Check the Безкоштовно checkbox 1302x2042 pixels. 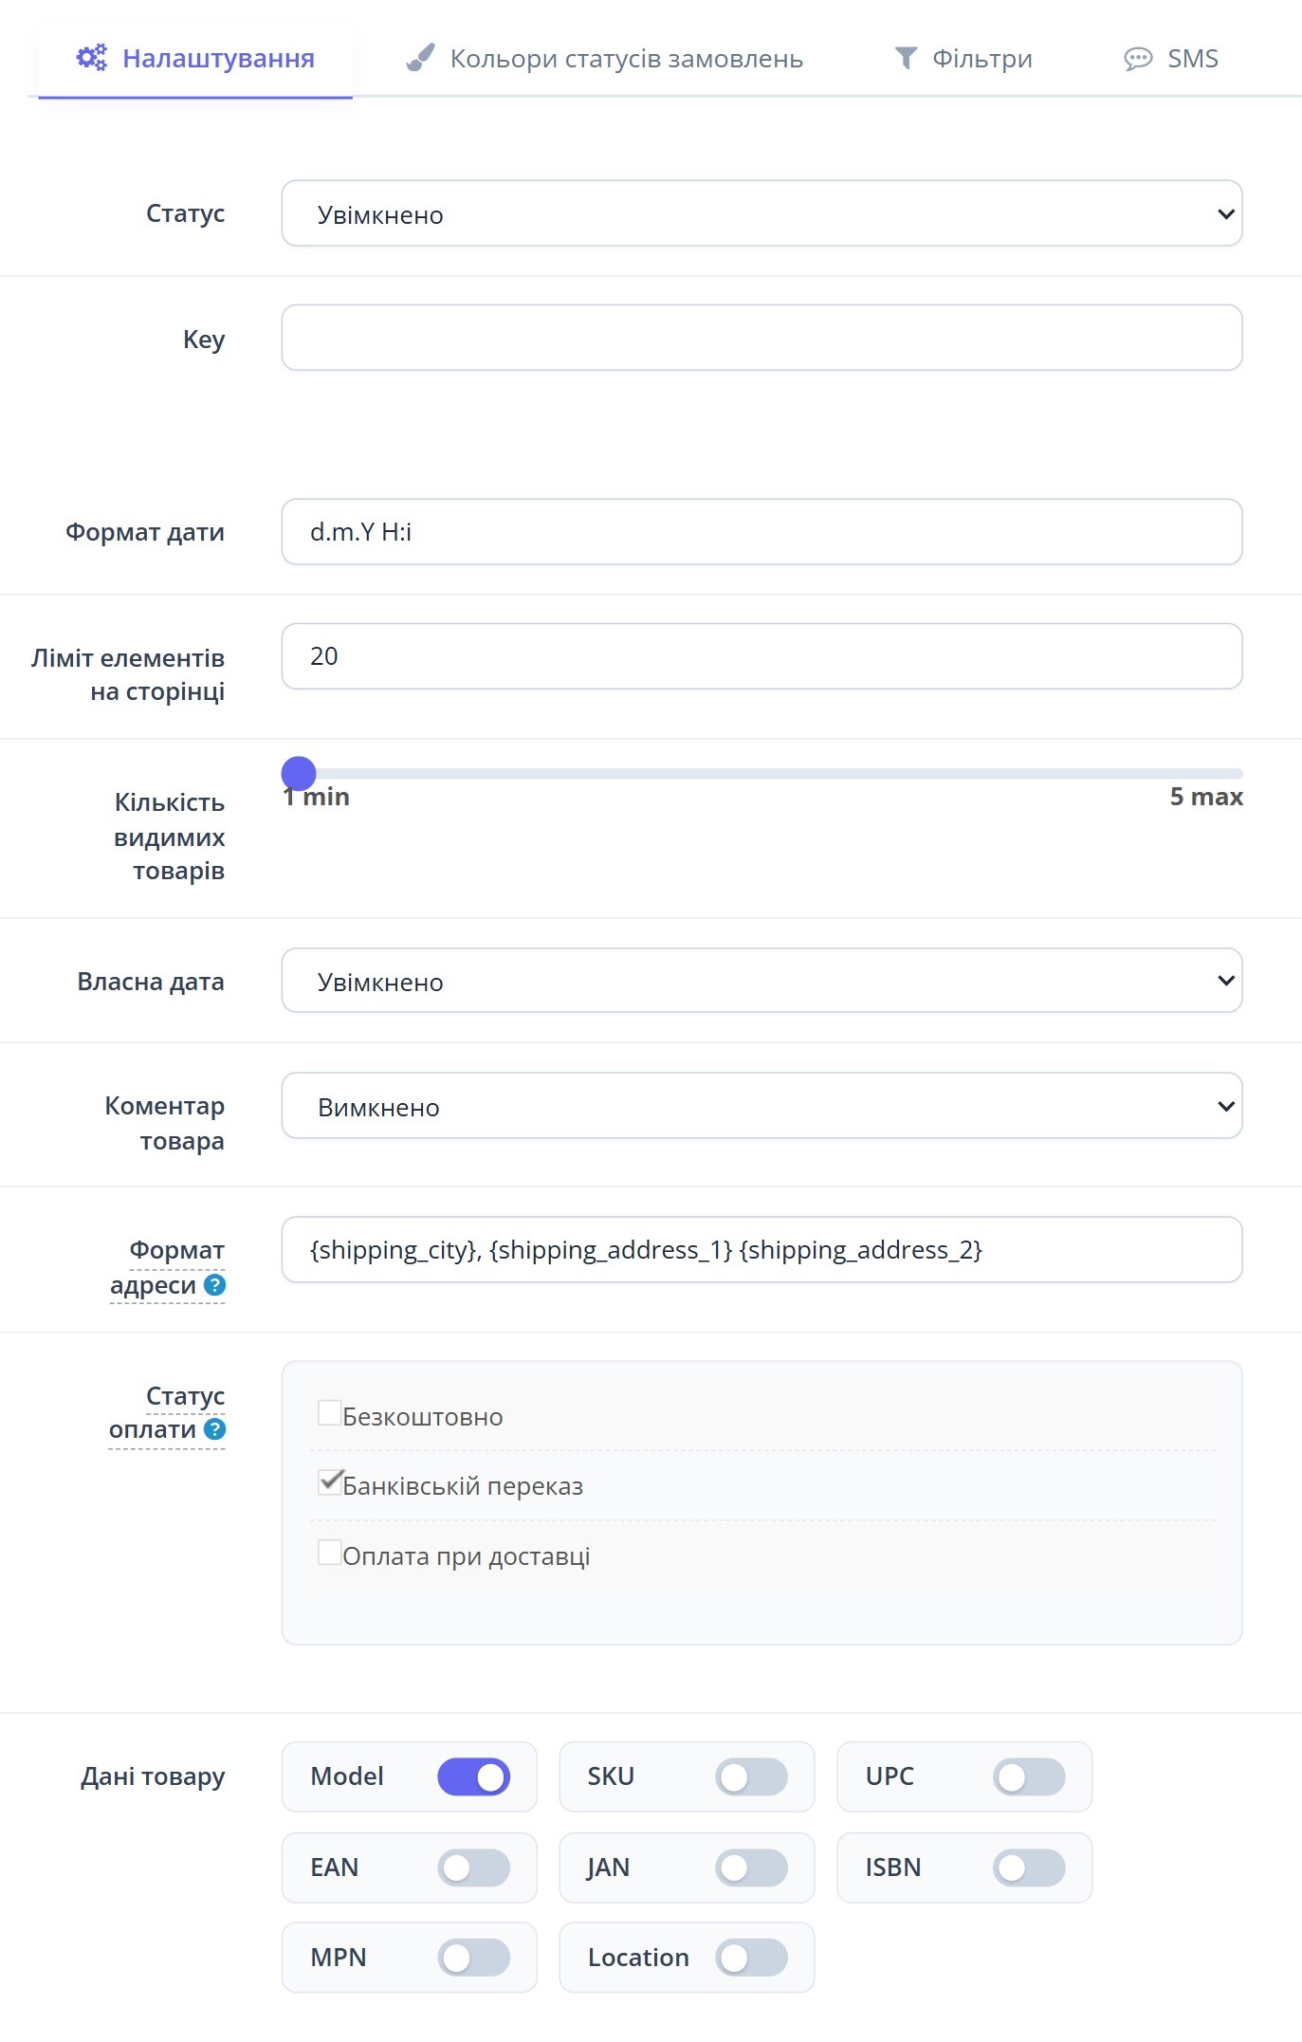[x=329, y=1413]
